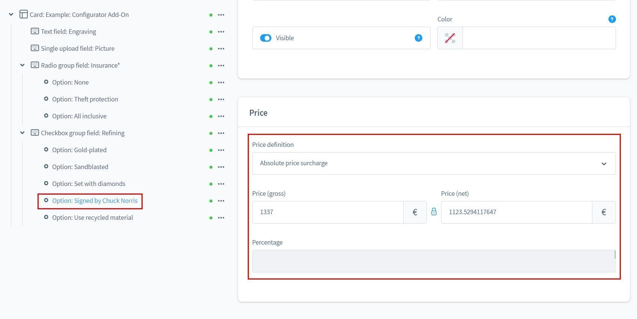Open three-dots menu for Option: All inclusive
The width and height of the screenshot is (637, 319).
[221, 116]
